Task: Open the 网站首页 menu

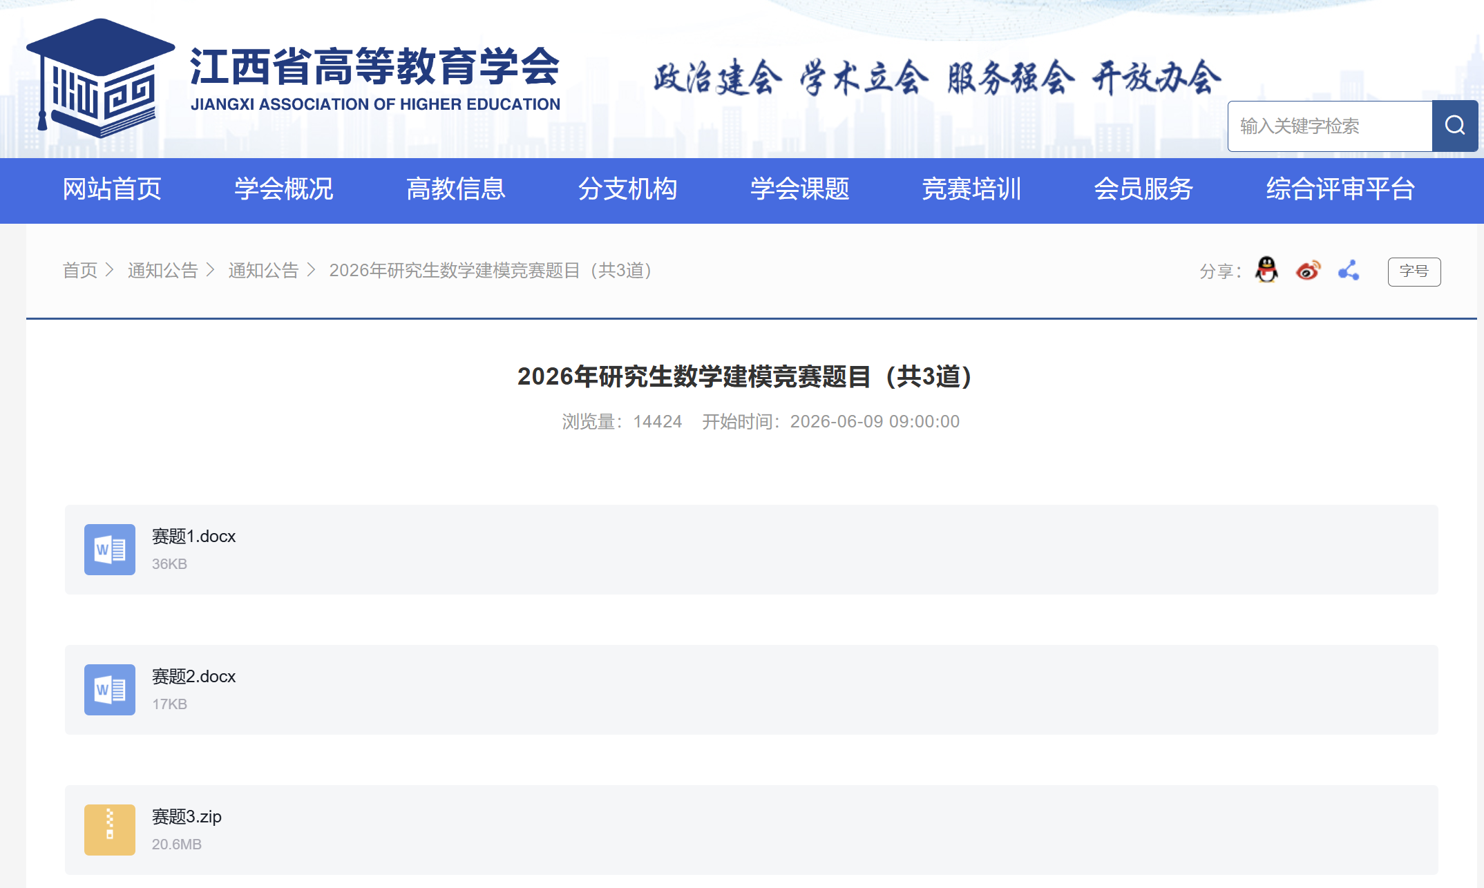Action: (x=112, y=189)
